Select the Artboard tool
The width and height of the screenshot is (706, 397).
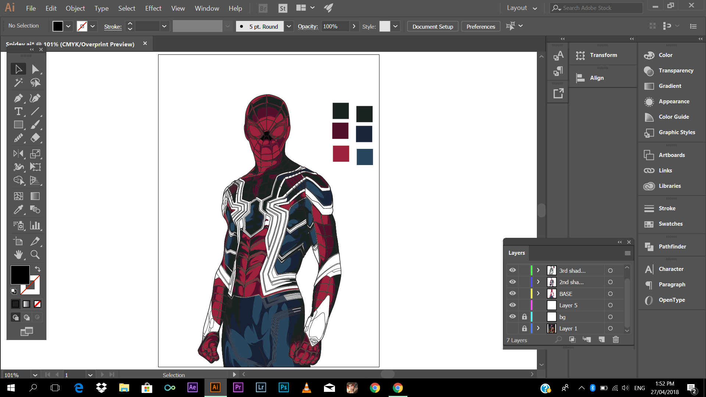[18, 242]
